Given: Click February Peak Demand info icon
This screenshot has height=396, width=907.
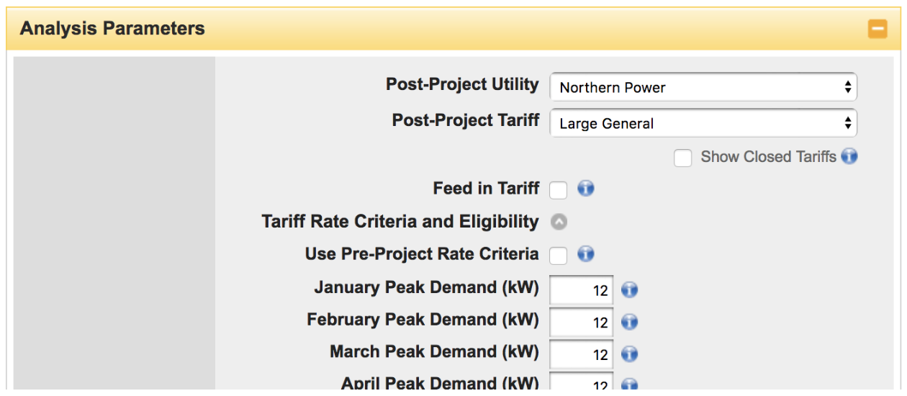Looking at the screenshot, I should pos(630,322).
